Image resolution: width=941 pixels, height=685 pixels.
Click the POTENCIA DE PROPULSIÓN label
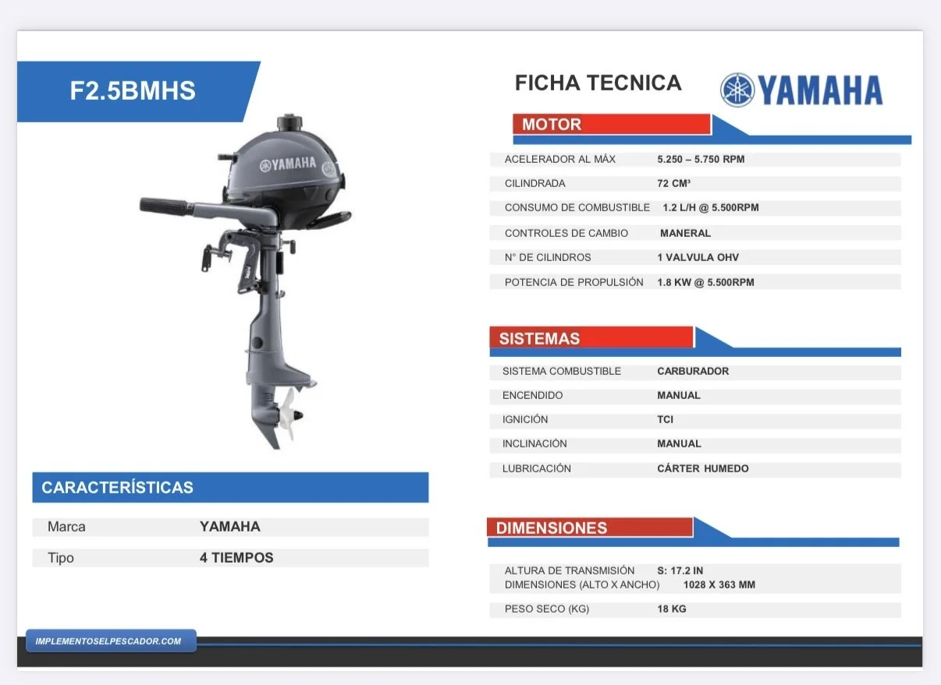click(x=574, y=282)
